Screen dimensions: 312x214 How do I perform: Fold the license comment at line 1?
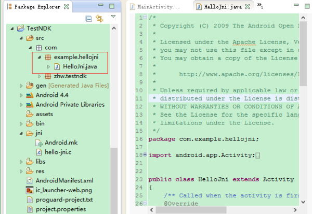[145, 17]
